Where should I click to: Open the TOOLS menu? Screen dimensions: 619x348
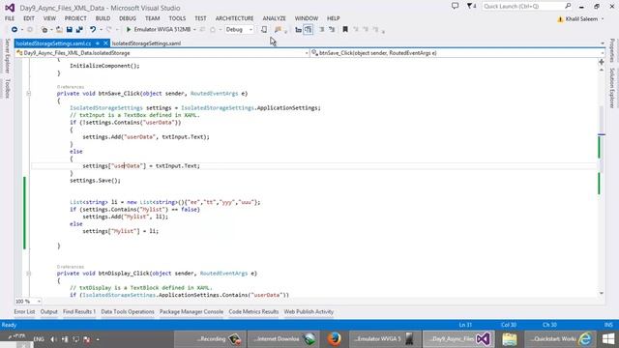point(177,18)
